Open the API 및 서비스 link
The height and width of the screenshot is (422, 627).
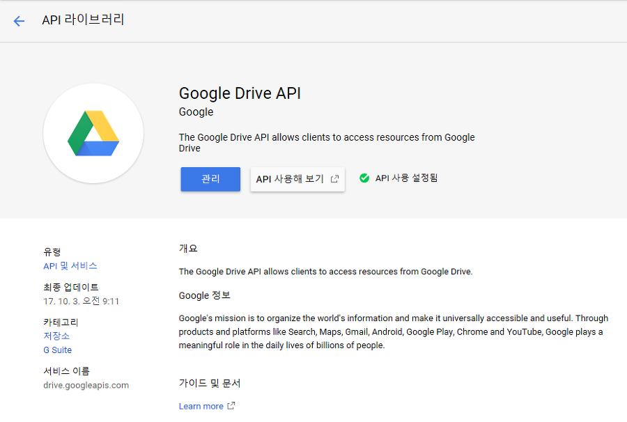[70, 266]
